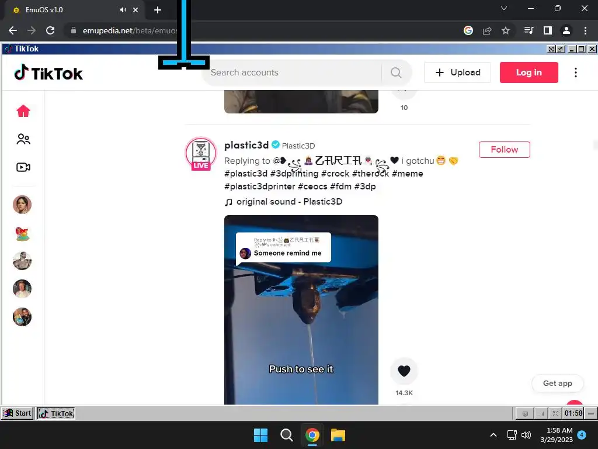Open Windows volume control
The image size is (598, 449).
point(526,435)
